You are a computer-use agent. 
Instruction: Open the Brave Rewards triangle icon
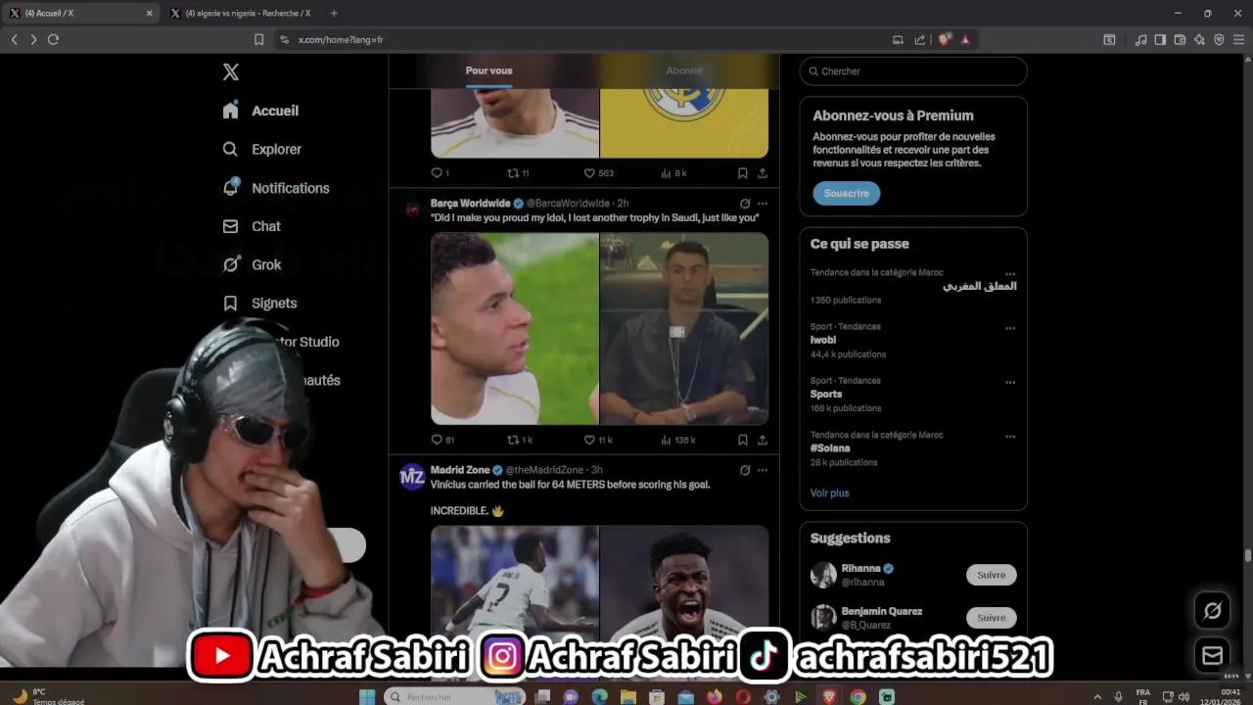pos(965,39)
